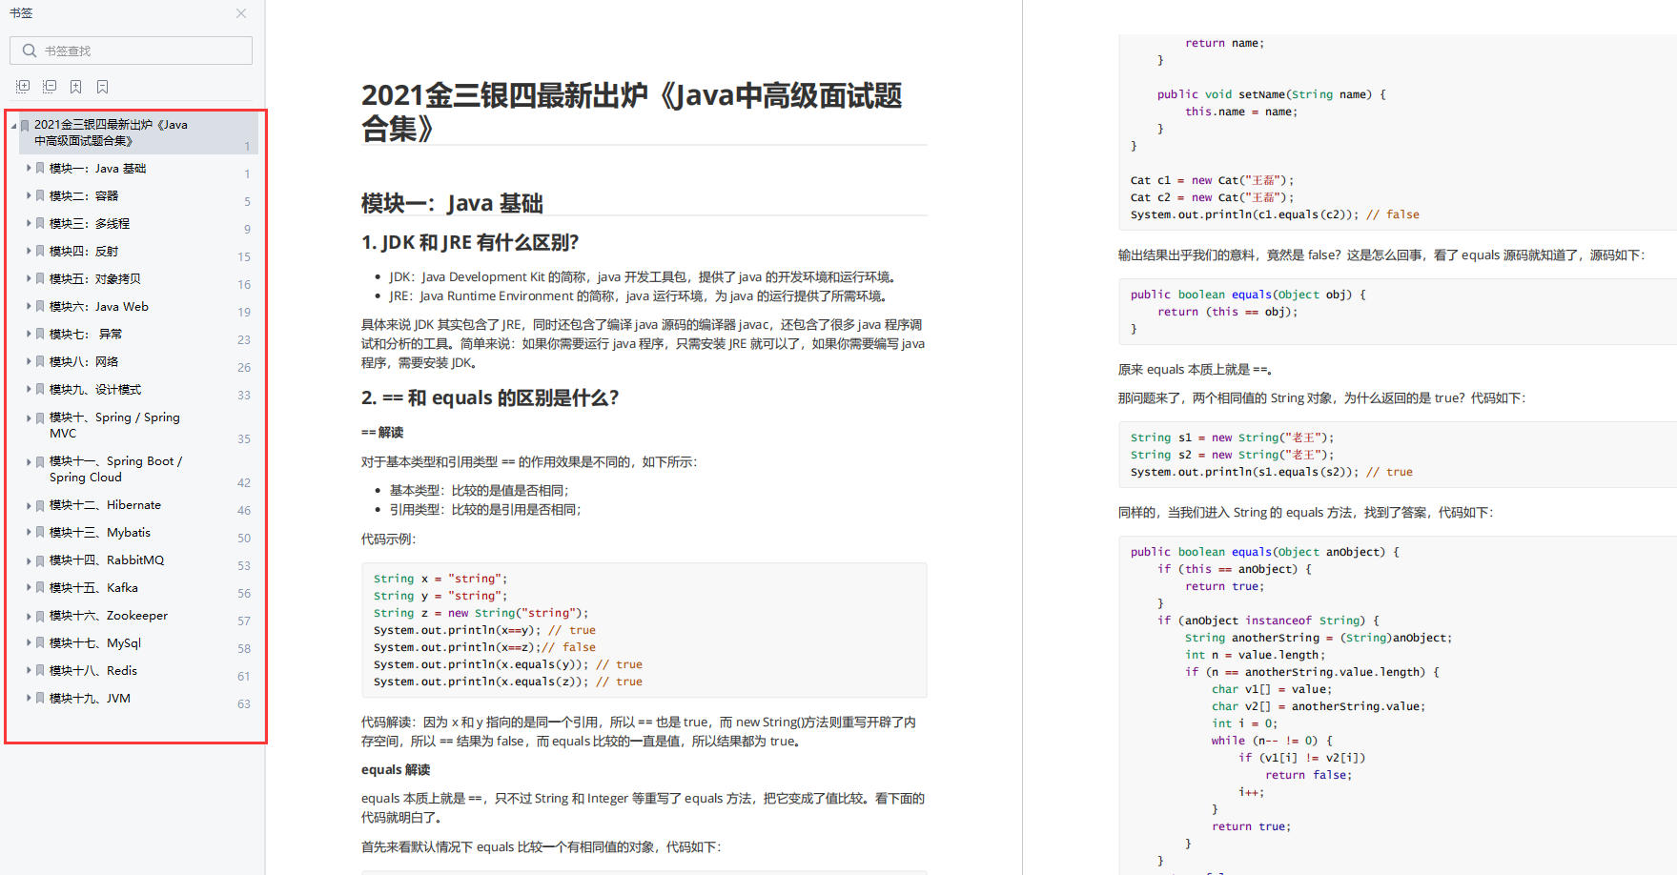
Task: Jump to 模块十四、RabbitMQ bookmark
Action: (x=107, y=560)
